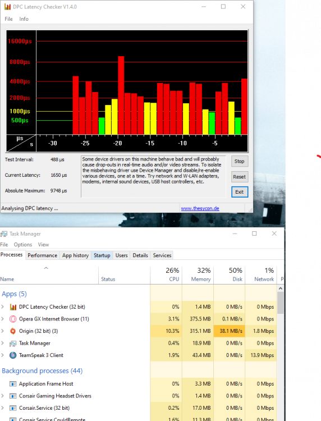Screen dimensions: 321x421
Task: Maximize the DPC Latency Checker window
Action: pos(223,7)
